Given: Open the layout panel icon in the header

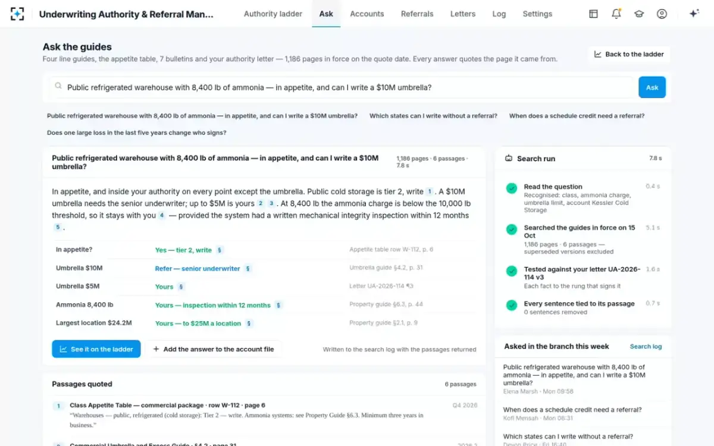Looking at the screenshot, I should [x=593, y=14].
